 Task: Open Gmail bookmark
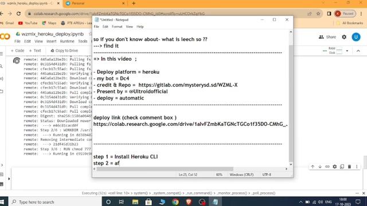(7, 23)
